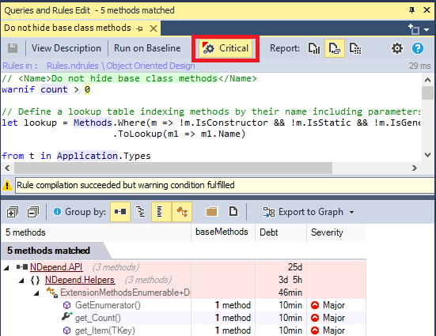Viewport: 436px width, 336px height.
Task: Click the View Description button
Action: (66, 48)
